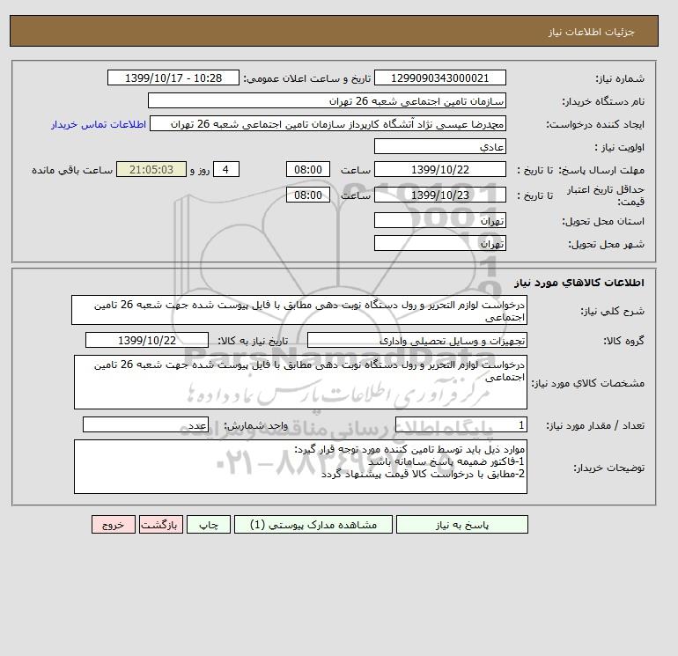
Task: Click the چاپ print button
Action: [x=209, y=525]
